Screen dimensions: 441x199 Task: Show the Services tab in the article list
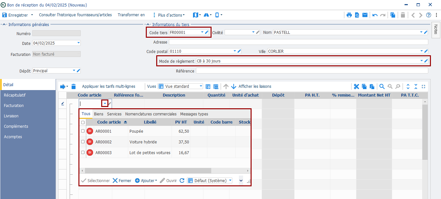pos(114,114)
